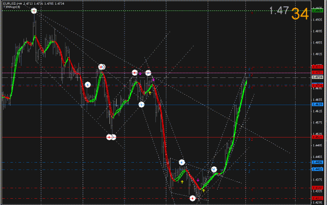The width and height of the screenshot is (327, 205).
Task: Click the 1.4935 price axis label
Action: tap(318, 20)
